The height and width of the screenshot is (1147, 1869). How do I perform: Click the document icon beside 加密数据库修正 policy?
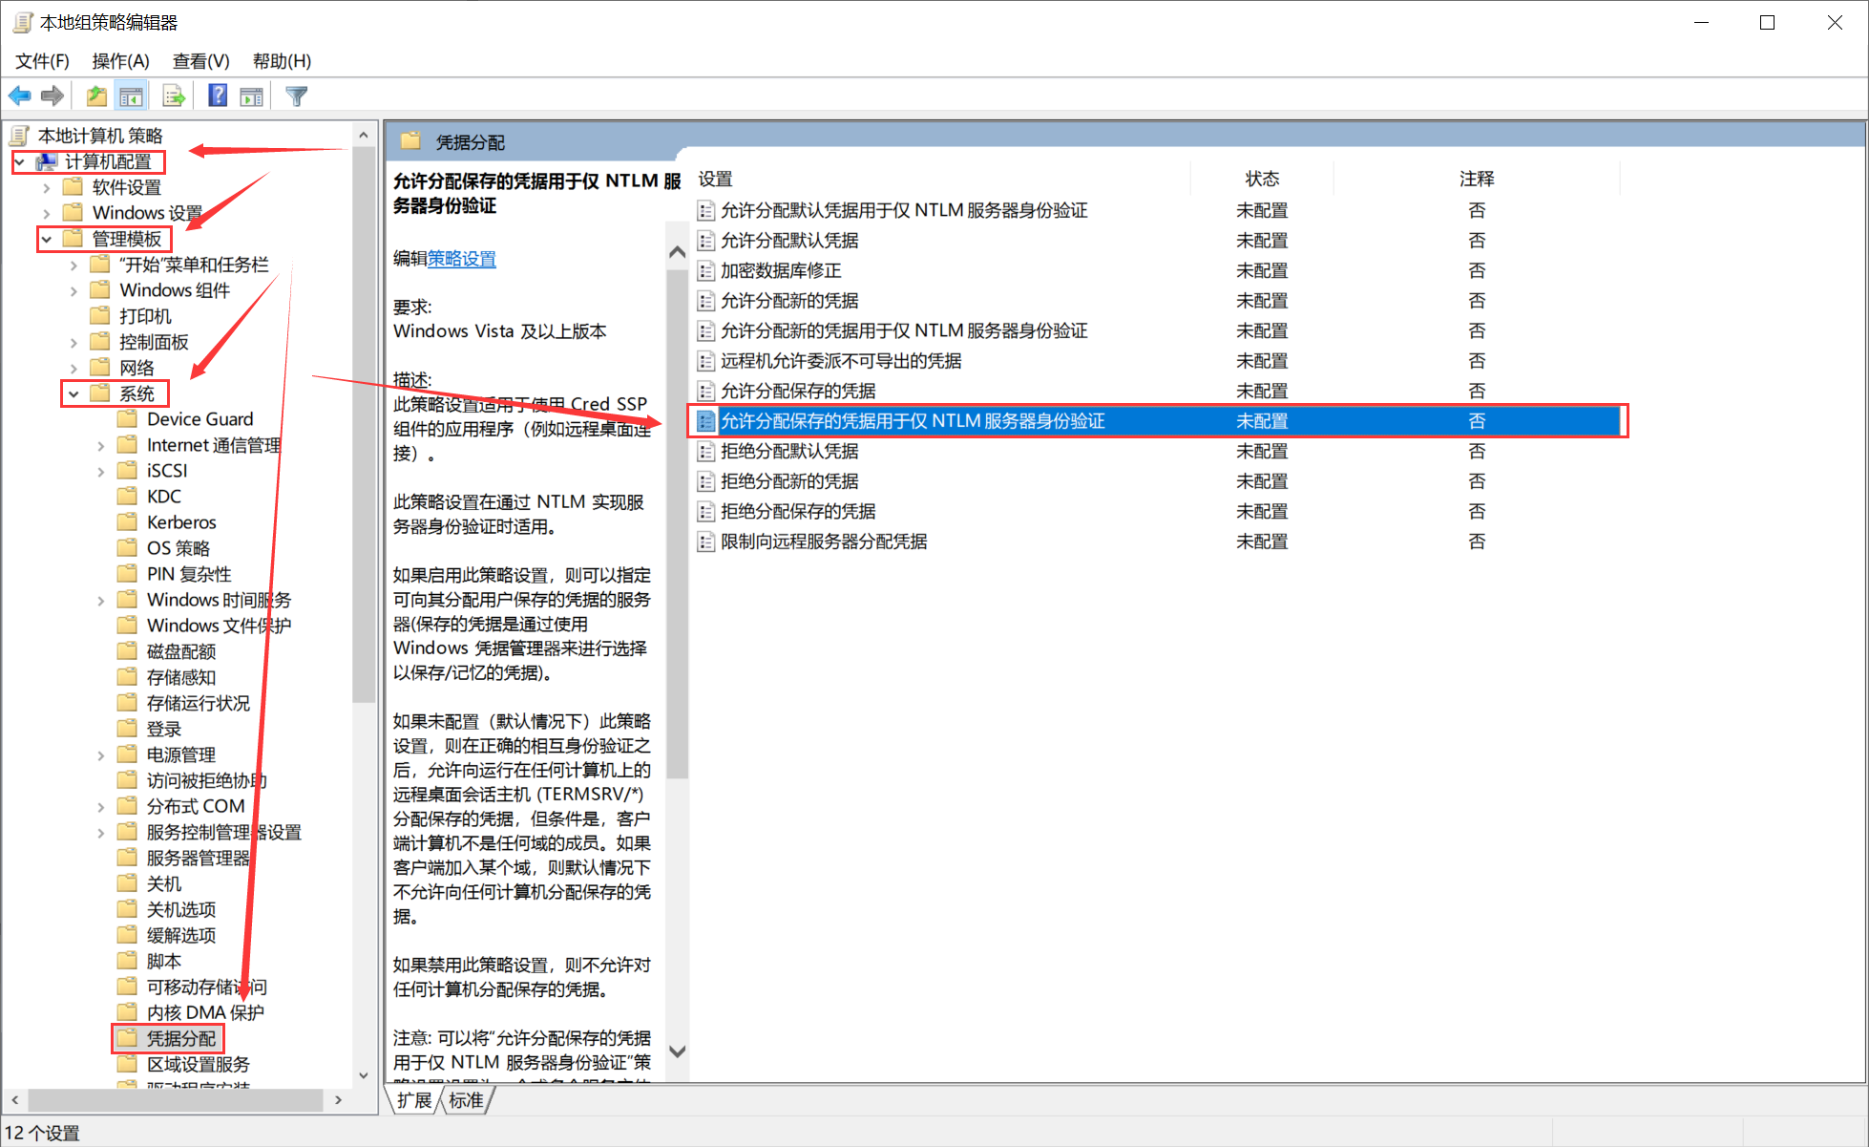(x=706, y=270)
